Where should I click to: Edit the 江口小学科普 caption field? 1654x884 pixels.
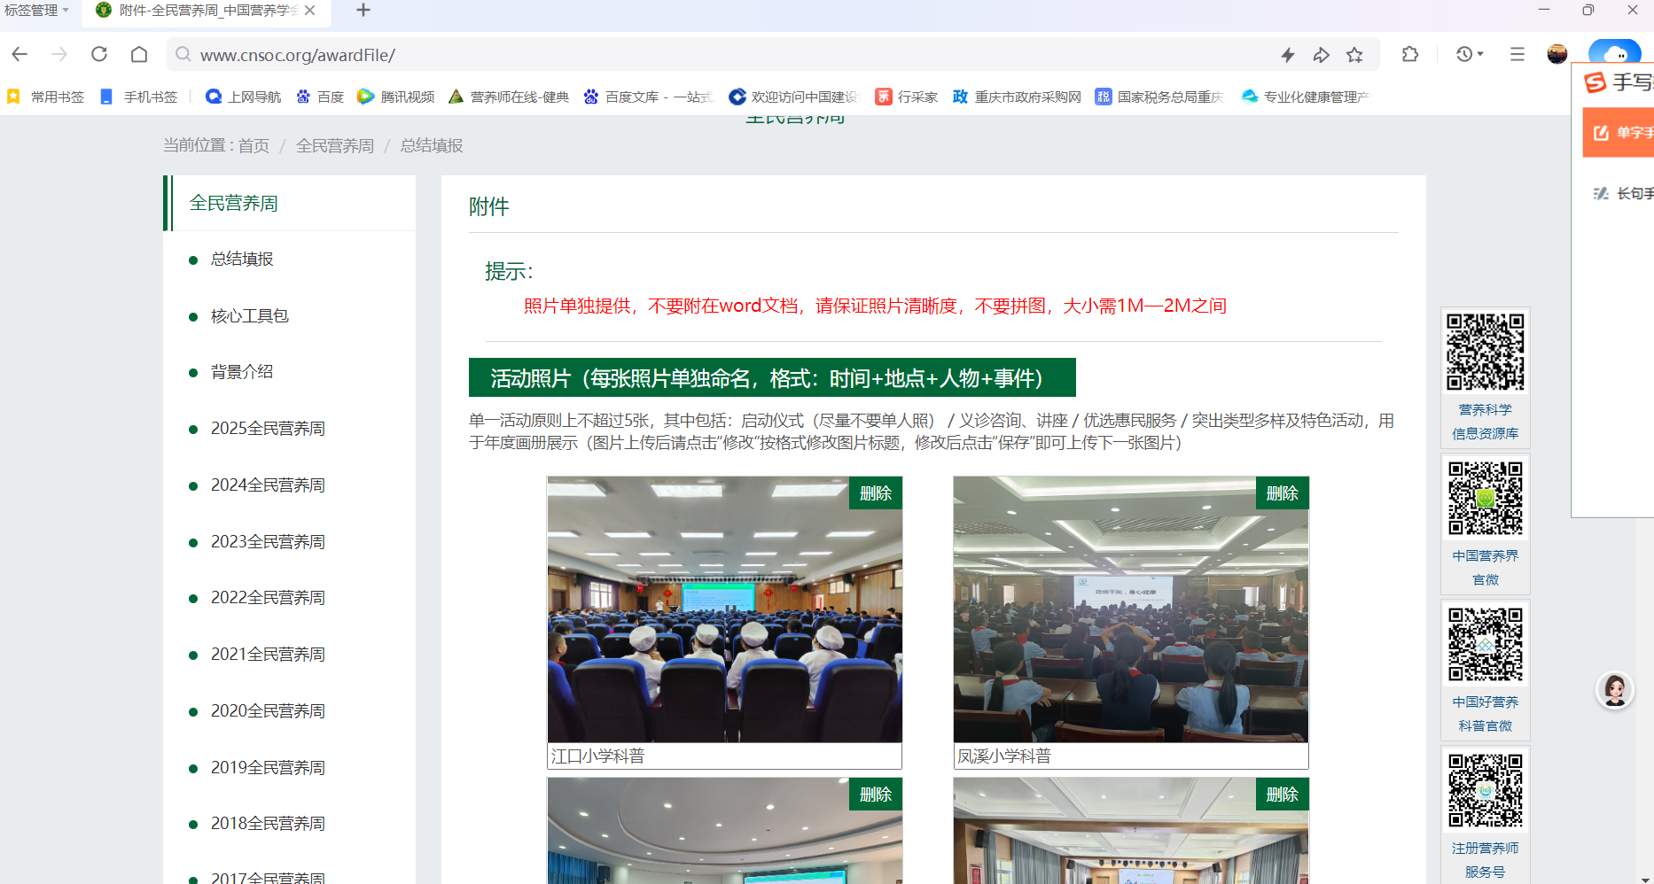[724, 756]
